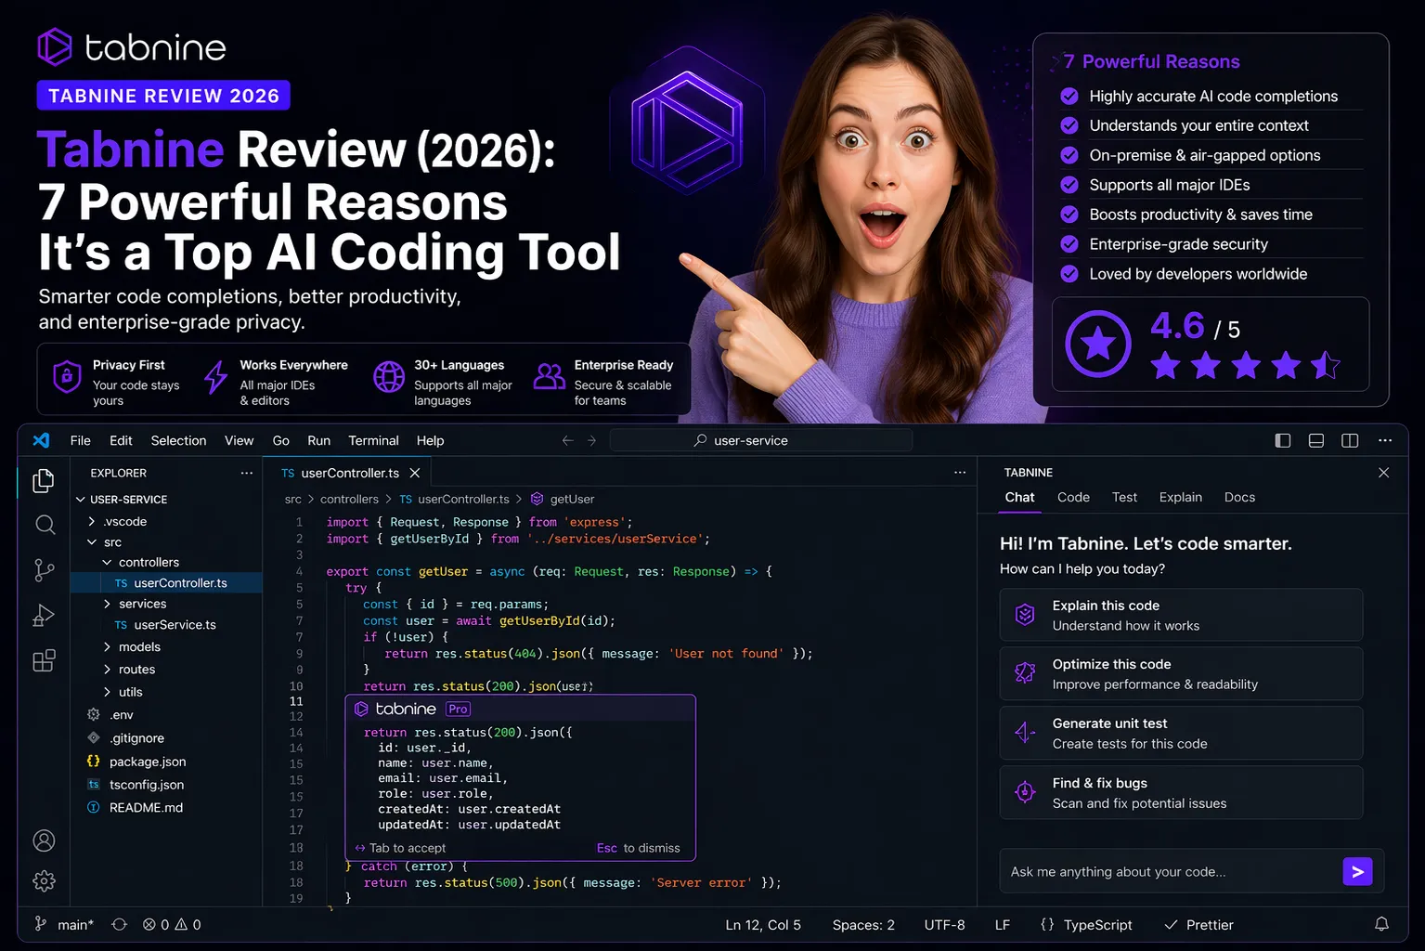Click the Pro badge in suggestion popup
This screenshot has height=951, width=1425.
(x=458, y=709)
